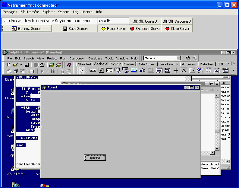Click the green Run arrow icon
Viewport: 239px width, 188px height.
42,72
